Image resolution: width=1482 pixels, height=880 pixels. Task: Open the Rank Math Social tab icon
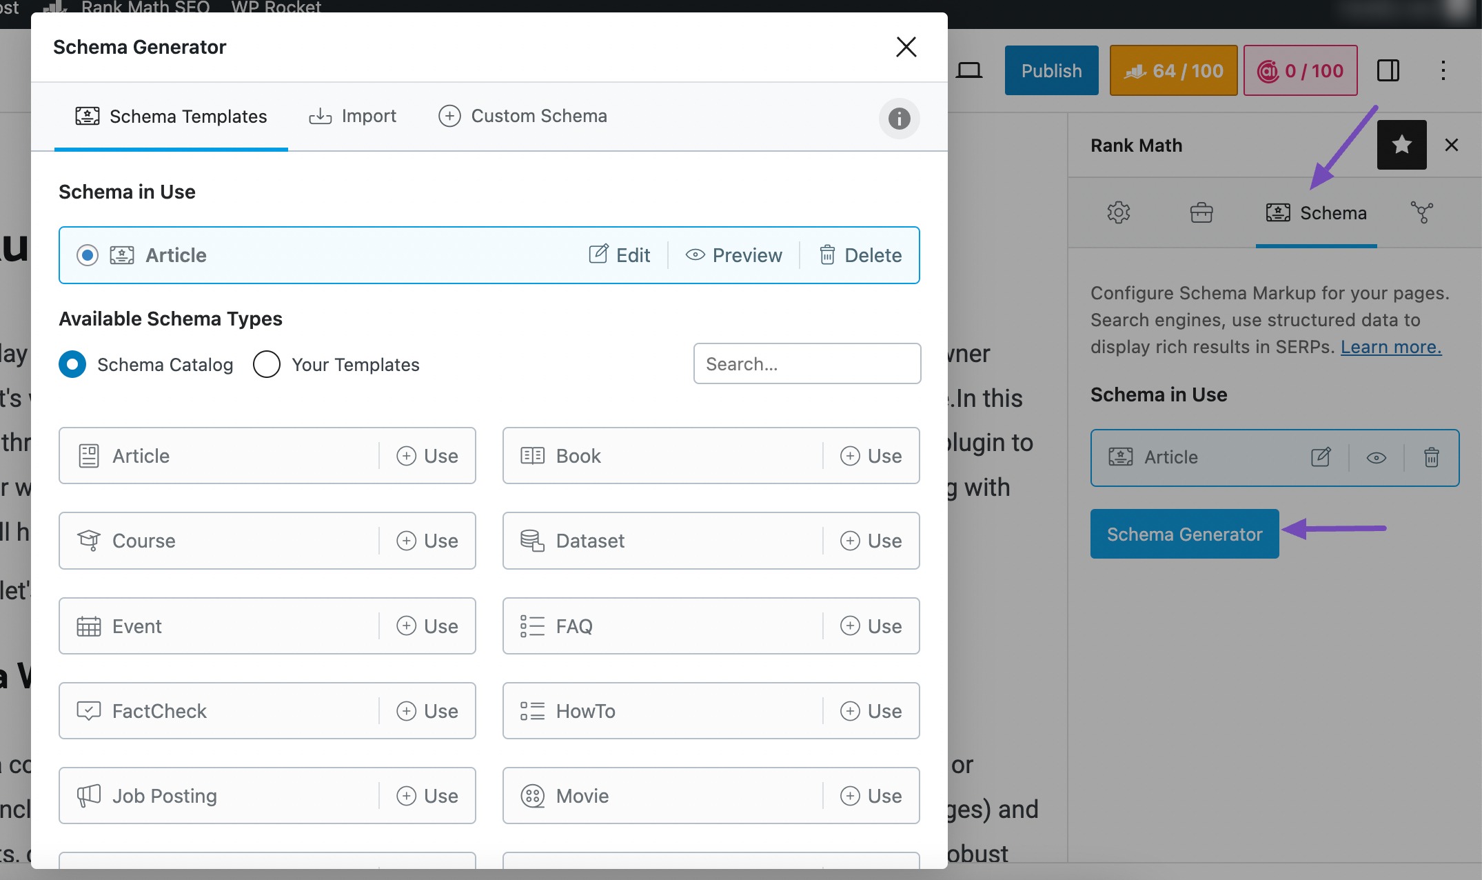click(x=1421, y=212)
